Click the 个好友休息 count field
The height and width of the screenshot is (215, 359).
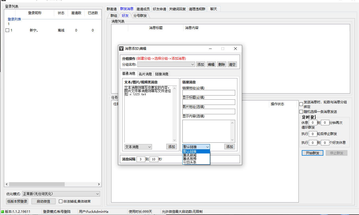[x=325, y=143]
